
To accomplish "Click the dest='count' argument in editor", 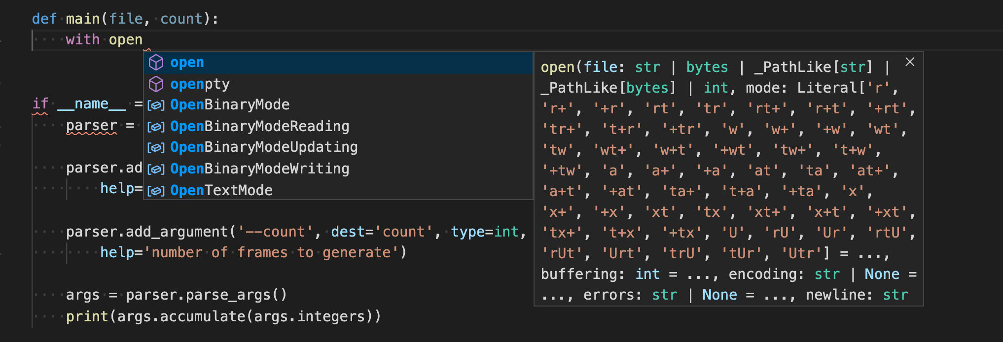I will 382,232.
